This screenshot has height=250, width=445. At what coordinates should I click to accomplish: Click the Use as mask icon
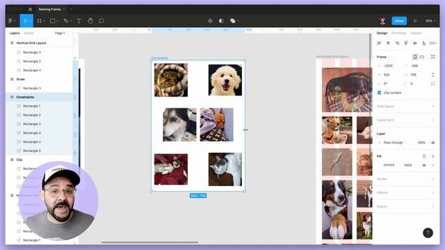point(221,21)
